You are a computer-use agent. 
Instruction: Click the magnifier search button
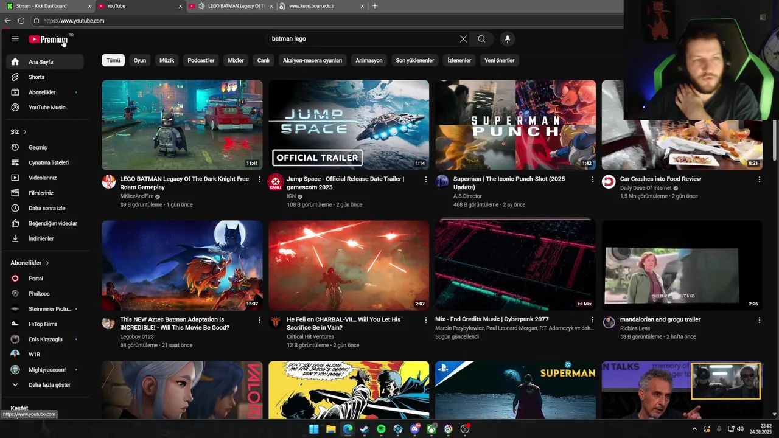pos(481,39)
